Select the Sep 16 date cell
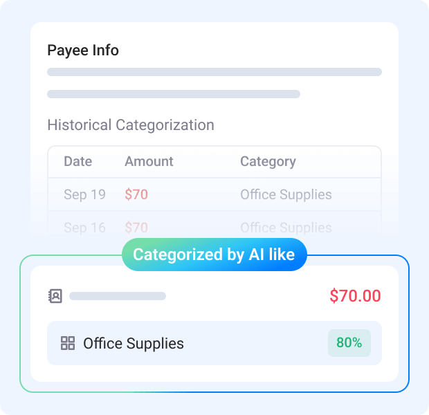429x415 pixels. pyautogui.click(x=84, y=228)
